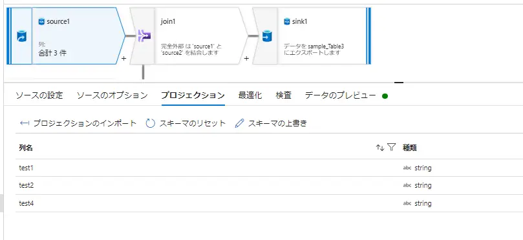The image size is (523, 240).
Task: Click the sink1 sample_Table3 export description
Action: (314, 50)
